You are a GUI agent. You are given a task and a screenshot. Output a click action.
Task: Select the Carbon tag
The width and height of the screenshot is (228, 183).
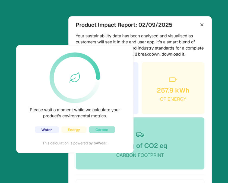pyautogui.click(x=102, y=130)
